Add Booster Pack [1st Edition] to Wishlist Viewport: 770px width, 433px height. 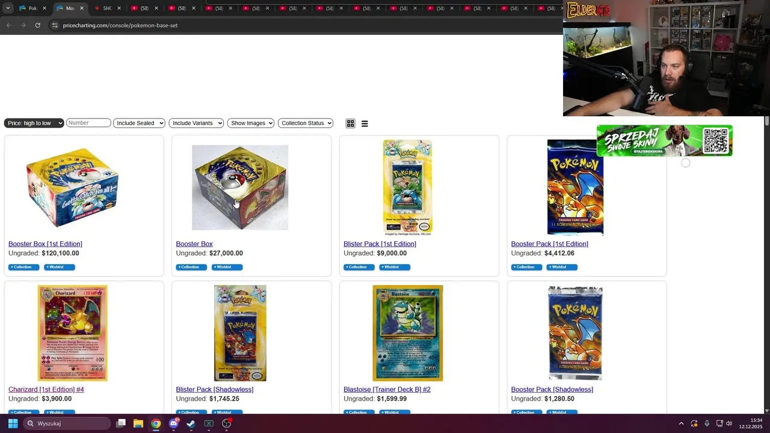(x=562, y=267)
